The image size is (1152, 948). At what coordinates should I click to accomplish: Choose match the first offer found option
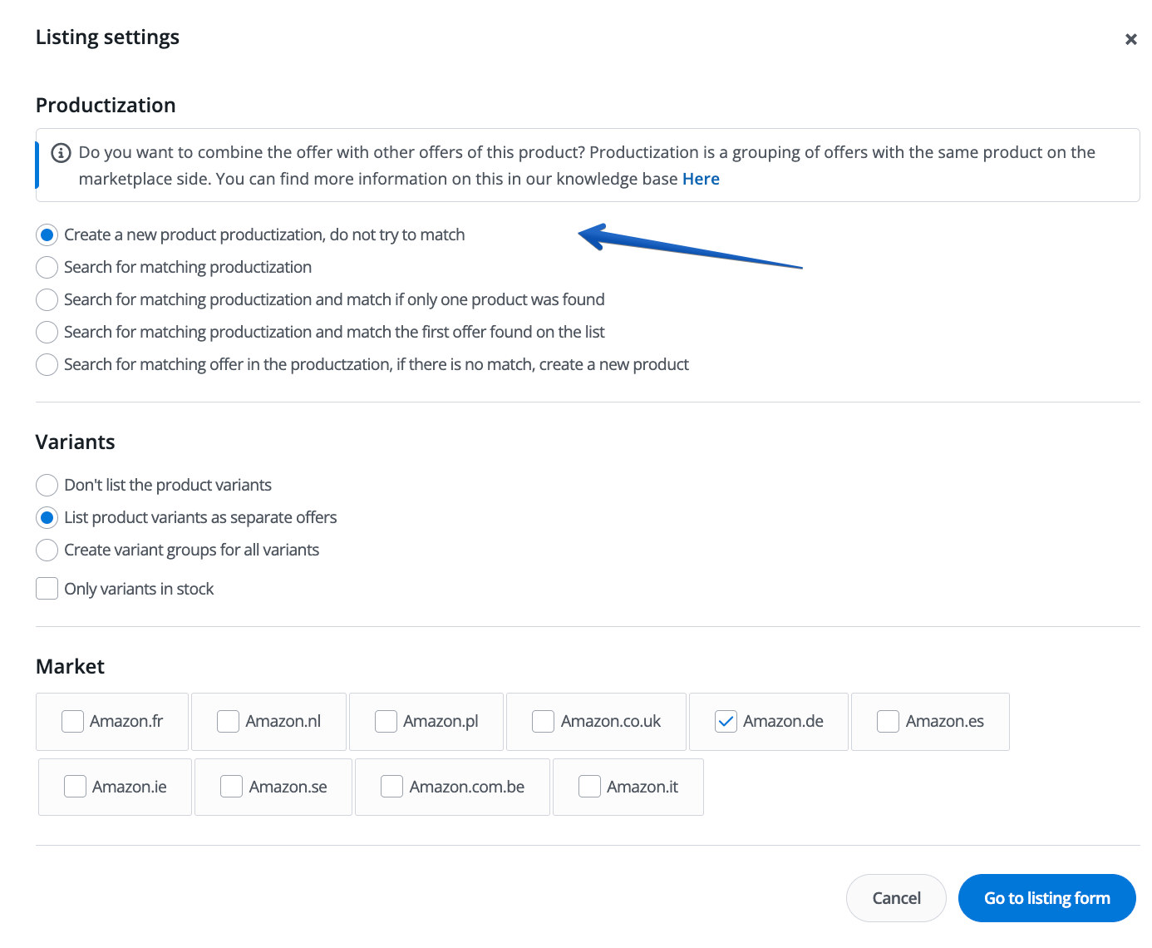[47, 333]
